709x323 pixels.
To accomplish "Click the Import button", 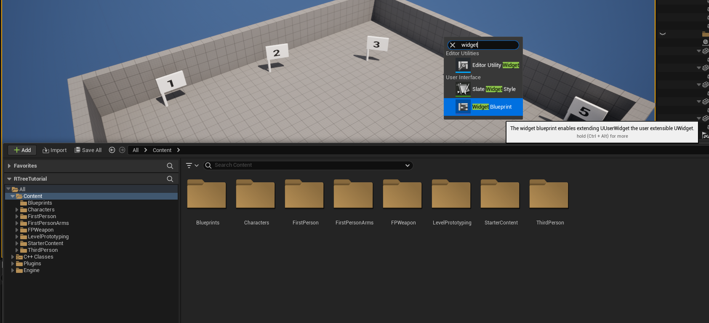I will point(55,150).
